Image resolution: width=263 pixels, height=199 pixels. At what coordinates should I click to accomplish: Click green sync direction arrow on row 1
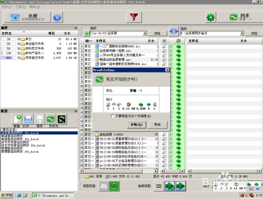coord(179,47)
